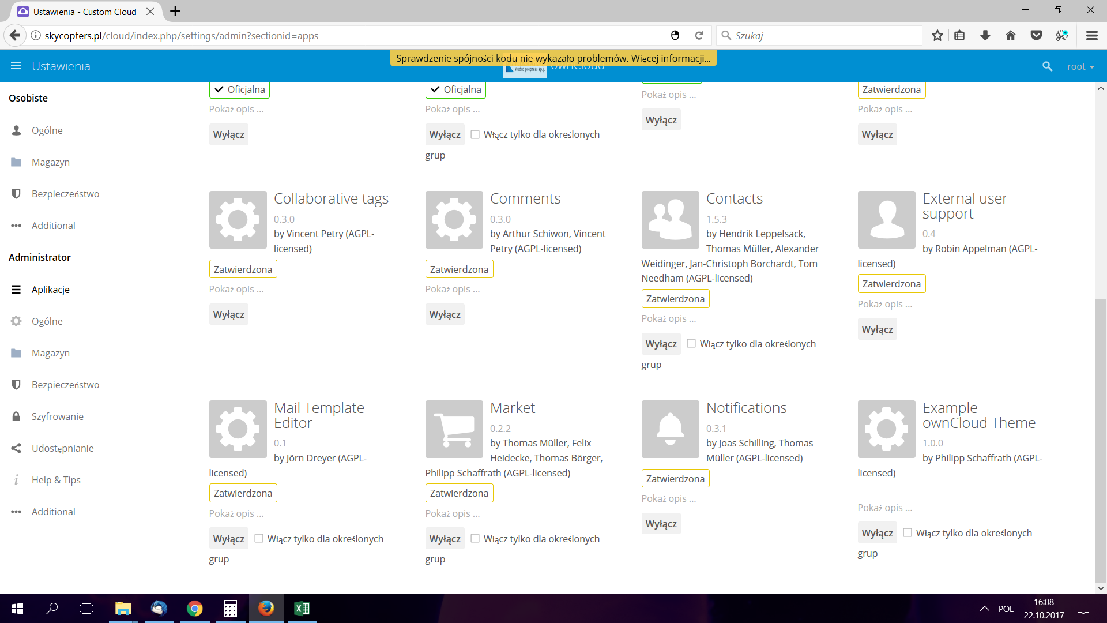Open the root user dropdown
This screenshot has height=623, width=1107.
(1080, 66)
